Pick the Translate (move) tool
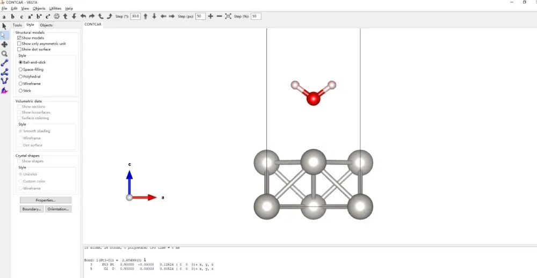Screen dimensions: 537x278 coord(5,45)
